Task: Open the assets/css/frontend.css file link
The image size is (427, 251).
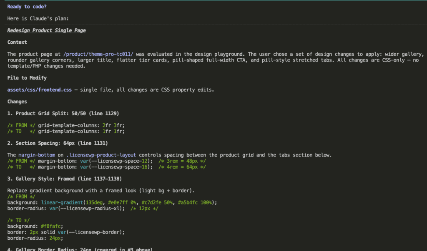Action: (x=39, y=89)
